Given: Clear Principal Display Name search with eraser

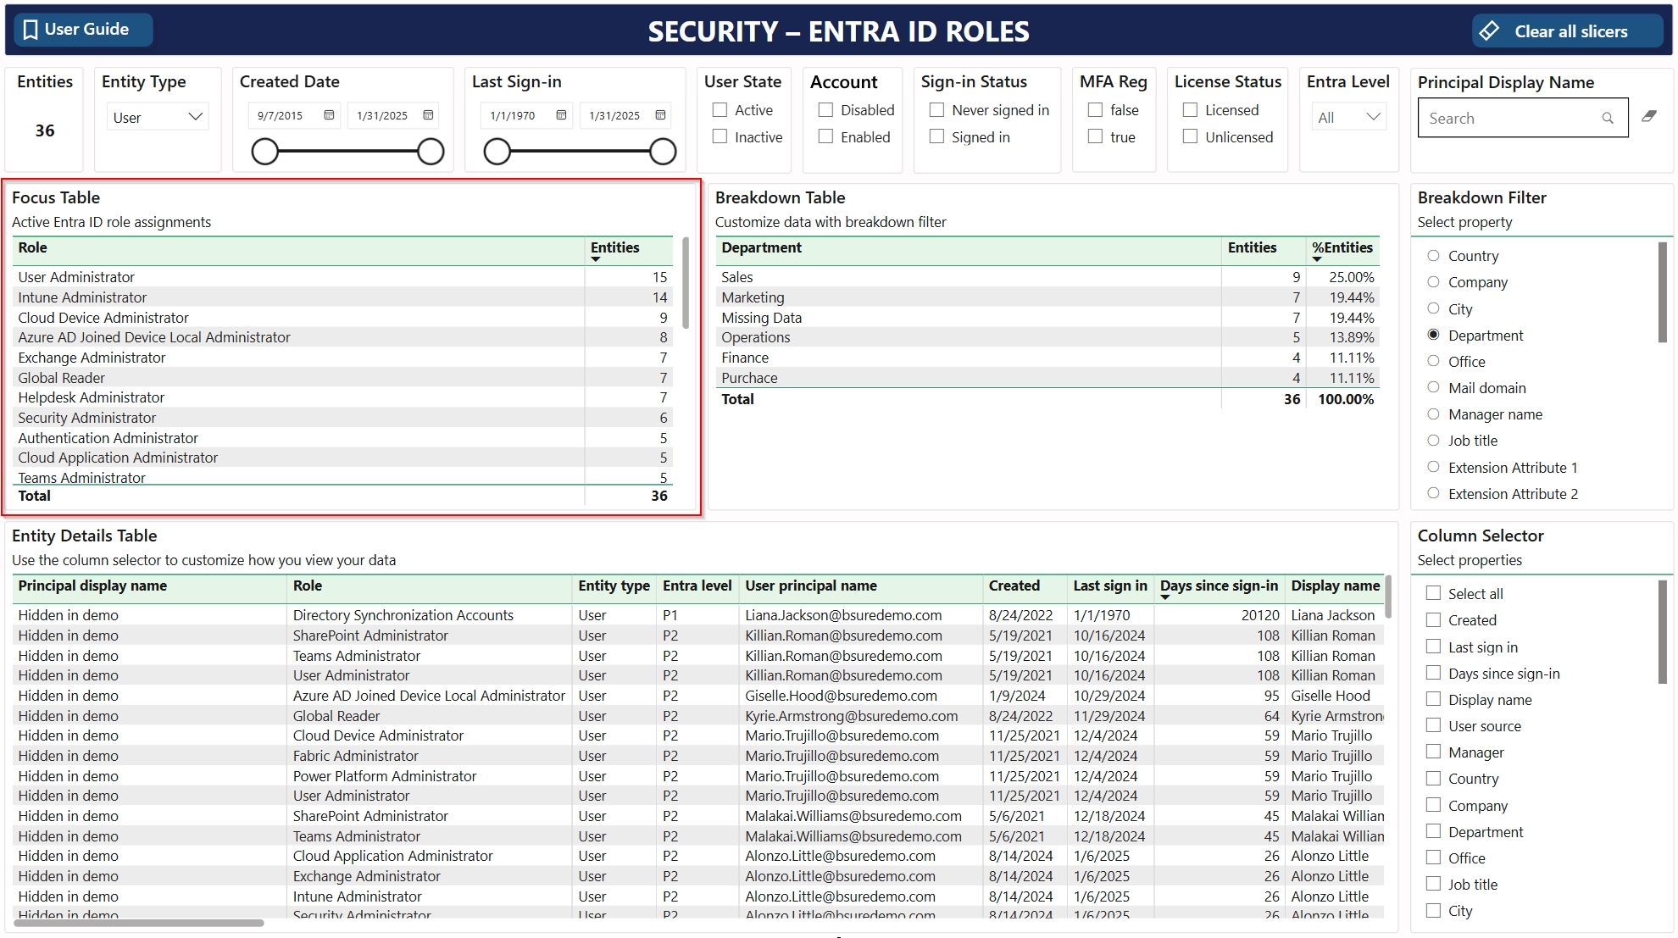Looking at the screenshot, I should tap(1649, 116).
